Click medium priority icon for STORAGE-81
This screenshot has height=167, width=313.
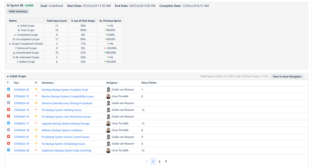click(x=36, y=137)
